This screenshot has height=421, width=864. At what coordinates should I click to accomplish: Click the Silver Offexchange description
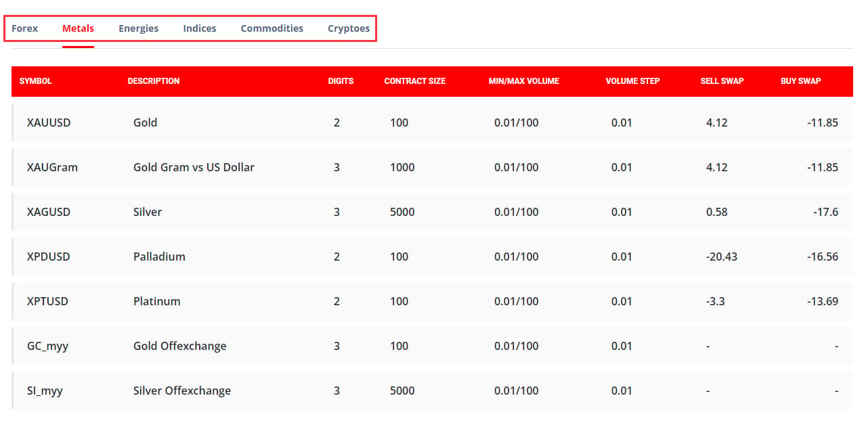pyautogui.click(x=182, y=391)
